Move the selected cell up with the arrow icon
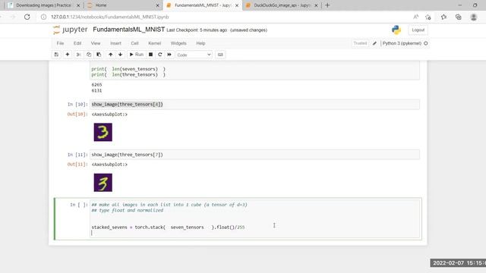Screen dimensions: 486x273 (x=110, y=55)
